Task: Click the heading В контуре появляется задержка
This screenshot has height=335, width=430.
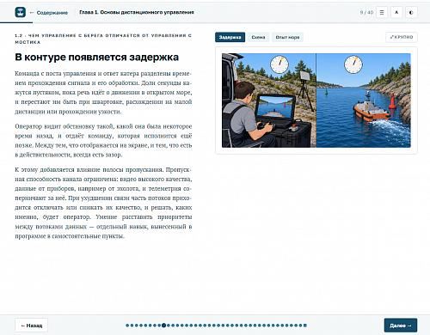Action: pyautogui.click(x=97, y=58)
